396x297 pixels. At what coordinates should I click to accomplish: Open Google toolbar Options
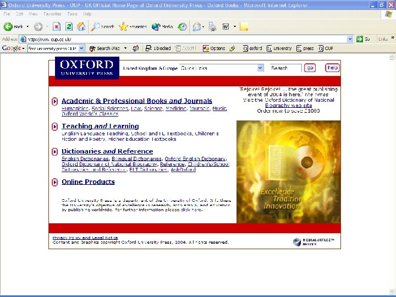214,48
